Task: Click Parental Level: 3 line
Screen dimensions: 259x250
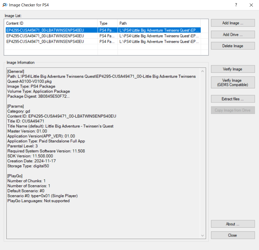Action: pyautogui.click(x=22, y=146)
